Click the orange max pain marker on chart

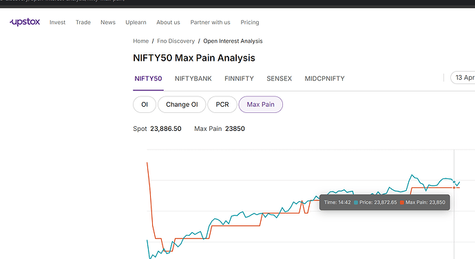(454, 188)
